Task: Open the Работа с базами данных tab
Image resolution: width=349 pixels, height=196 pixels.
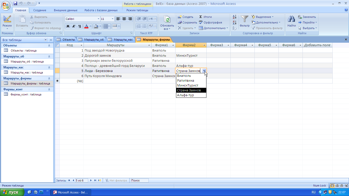Action: click(101, 10)
